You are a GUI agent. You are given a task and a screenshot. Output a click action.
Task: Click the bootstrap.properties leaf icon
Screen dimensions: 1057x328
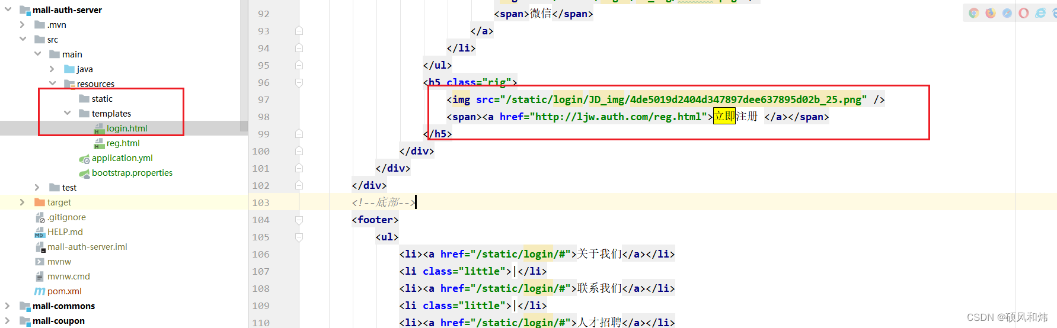click(x=84, y=173)
